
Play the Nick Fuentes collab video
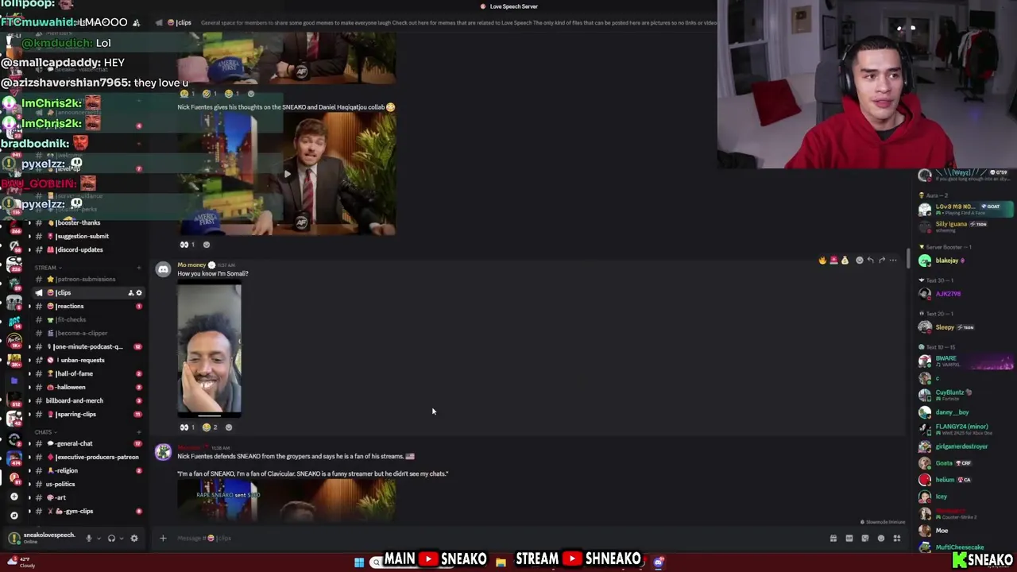(x=287, y=174)
